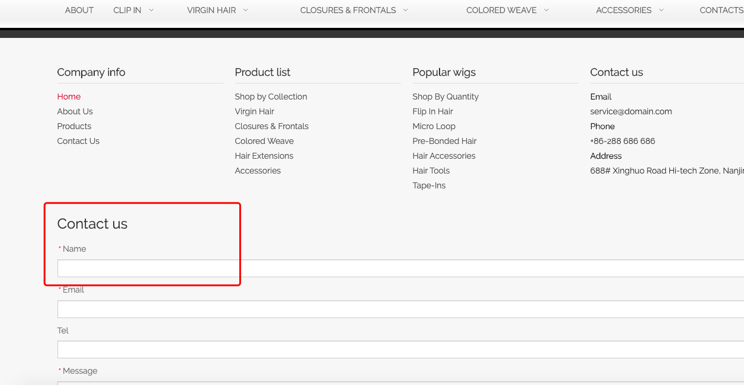Open the ACCESSORIES menu chevron
This screenshot has height=385, width=744.
coord(661,10)
